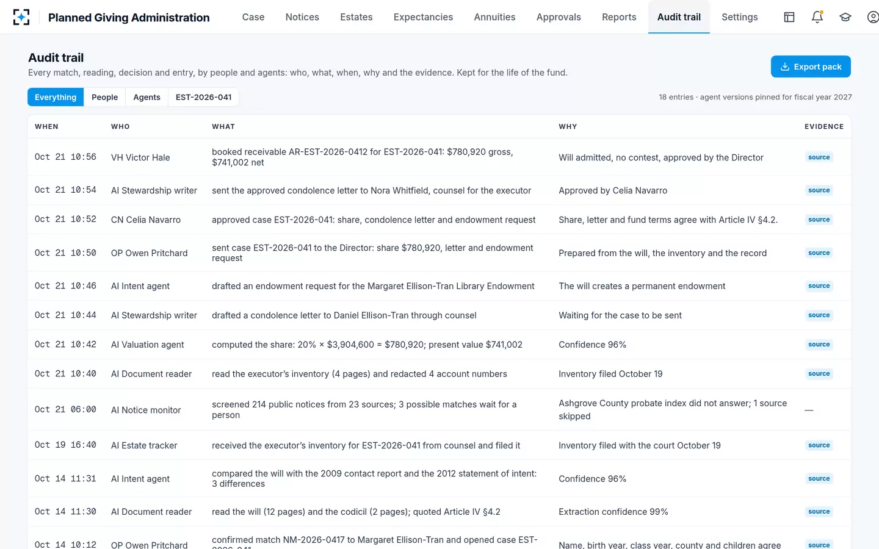Viewport: 879px width, 549px height.
Task: Select the Audit trail tab
Action: (679, 17)
